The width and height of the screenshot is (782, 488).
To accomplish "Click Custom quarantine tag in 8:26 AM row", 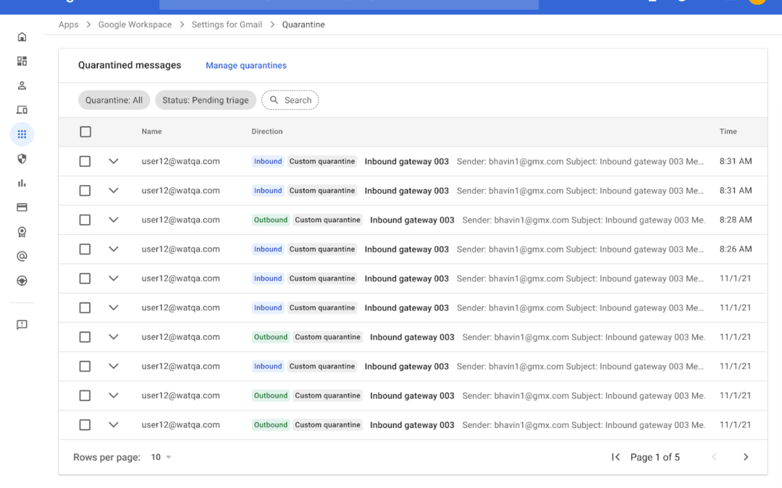I will 322,249.
